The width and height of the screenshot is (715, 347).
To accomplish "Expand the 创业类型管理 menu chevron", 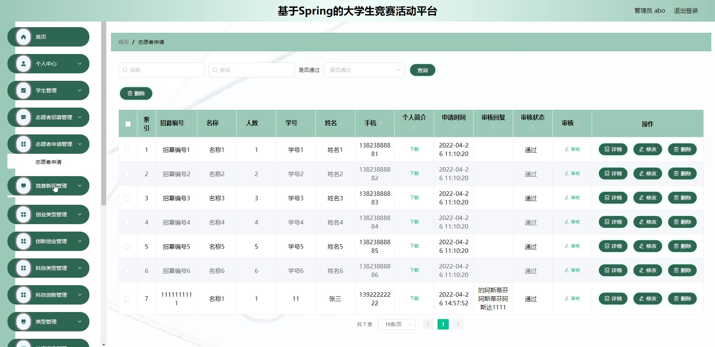I will pyautogui.click(x=80, y=214).
